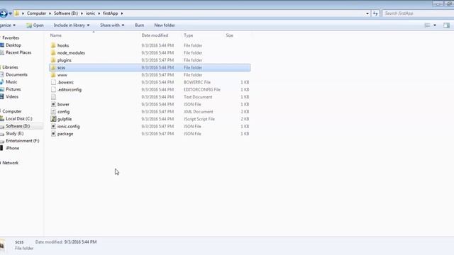The height and width of the screenshot is (255, 454).
Task: Open the Organize menu dropdown
Action: coord(8,25)
